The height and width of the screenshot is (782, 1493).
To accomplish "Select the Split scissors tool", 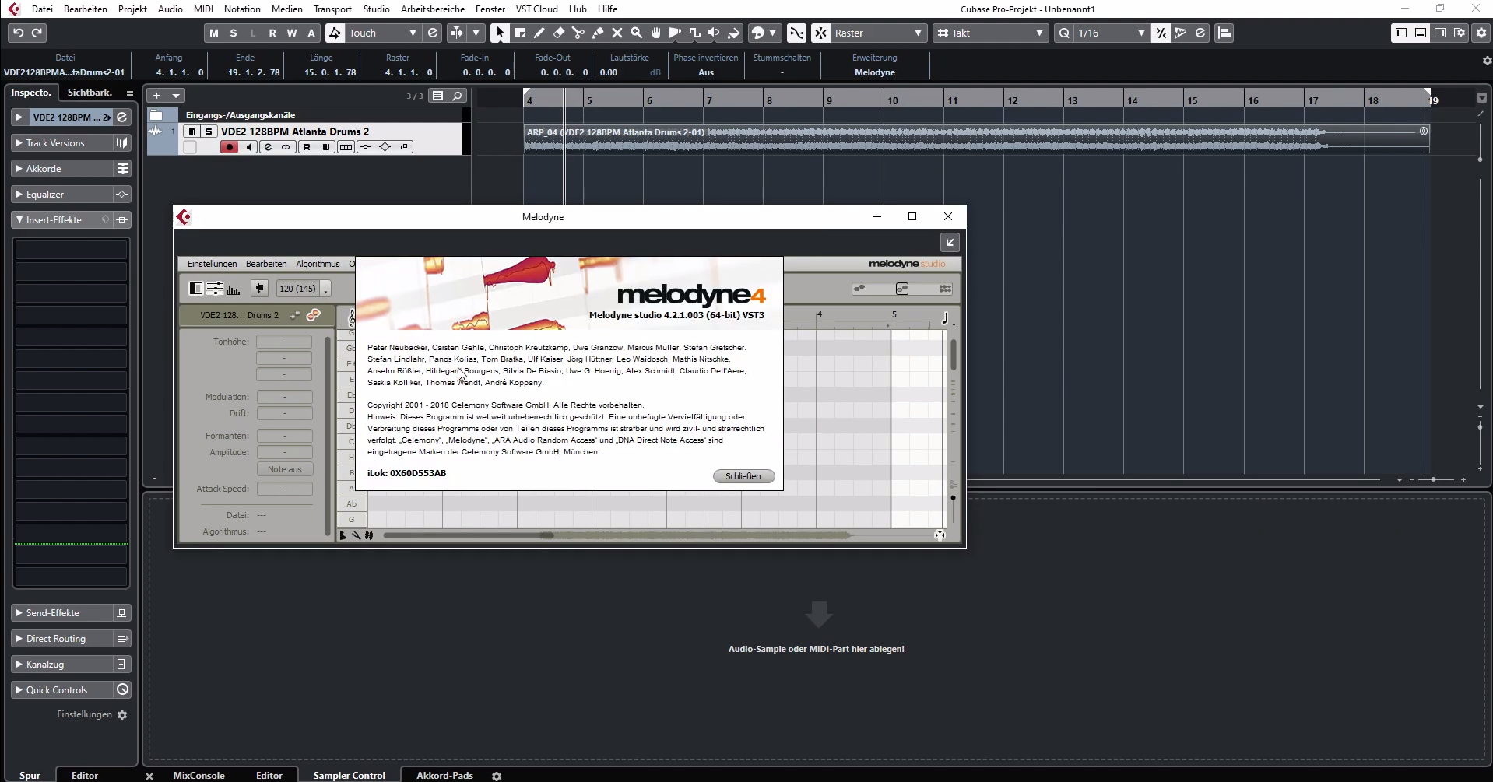I will 578,33.
